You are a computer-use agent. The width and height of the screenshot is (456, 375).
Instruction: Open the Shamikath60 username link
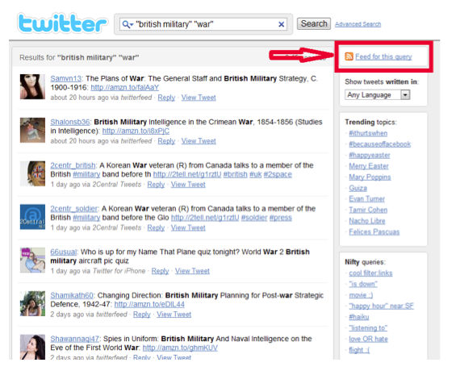(x=72, y=295)
